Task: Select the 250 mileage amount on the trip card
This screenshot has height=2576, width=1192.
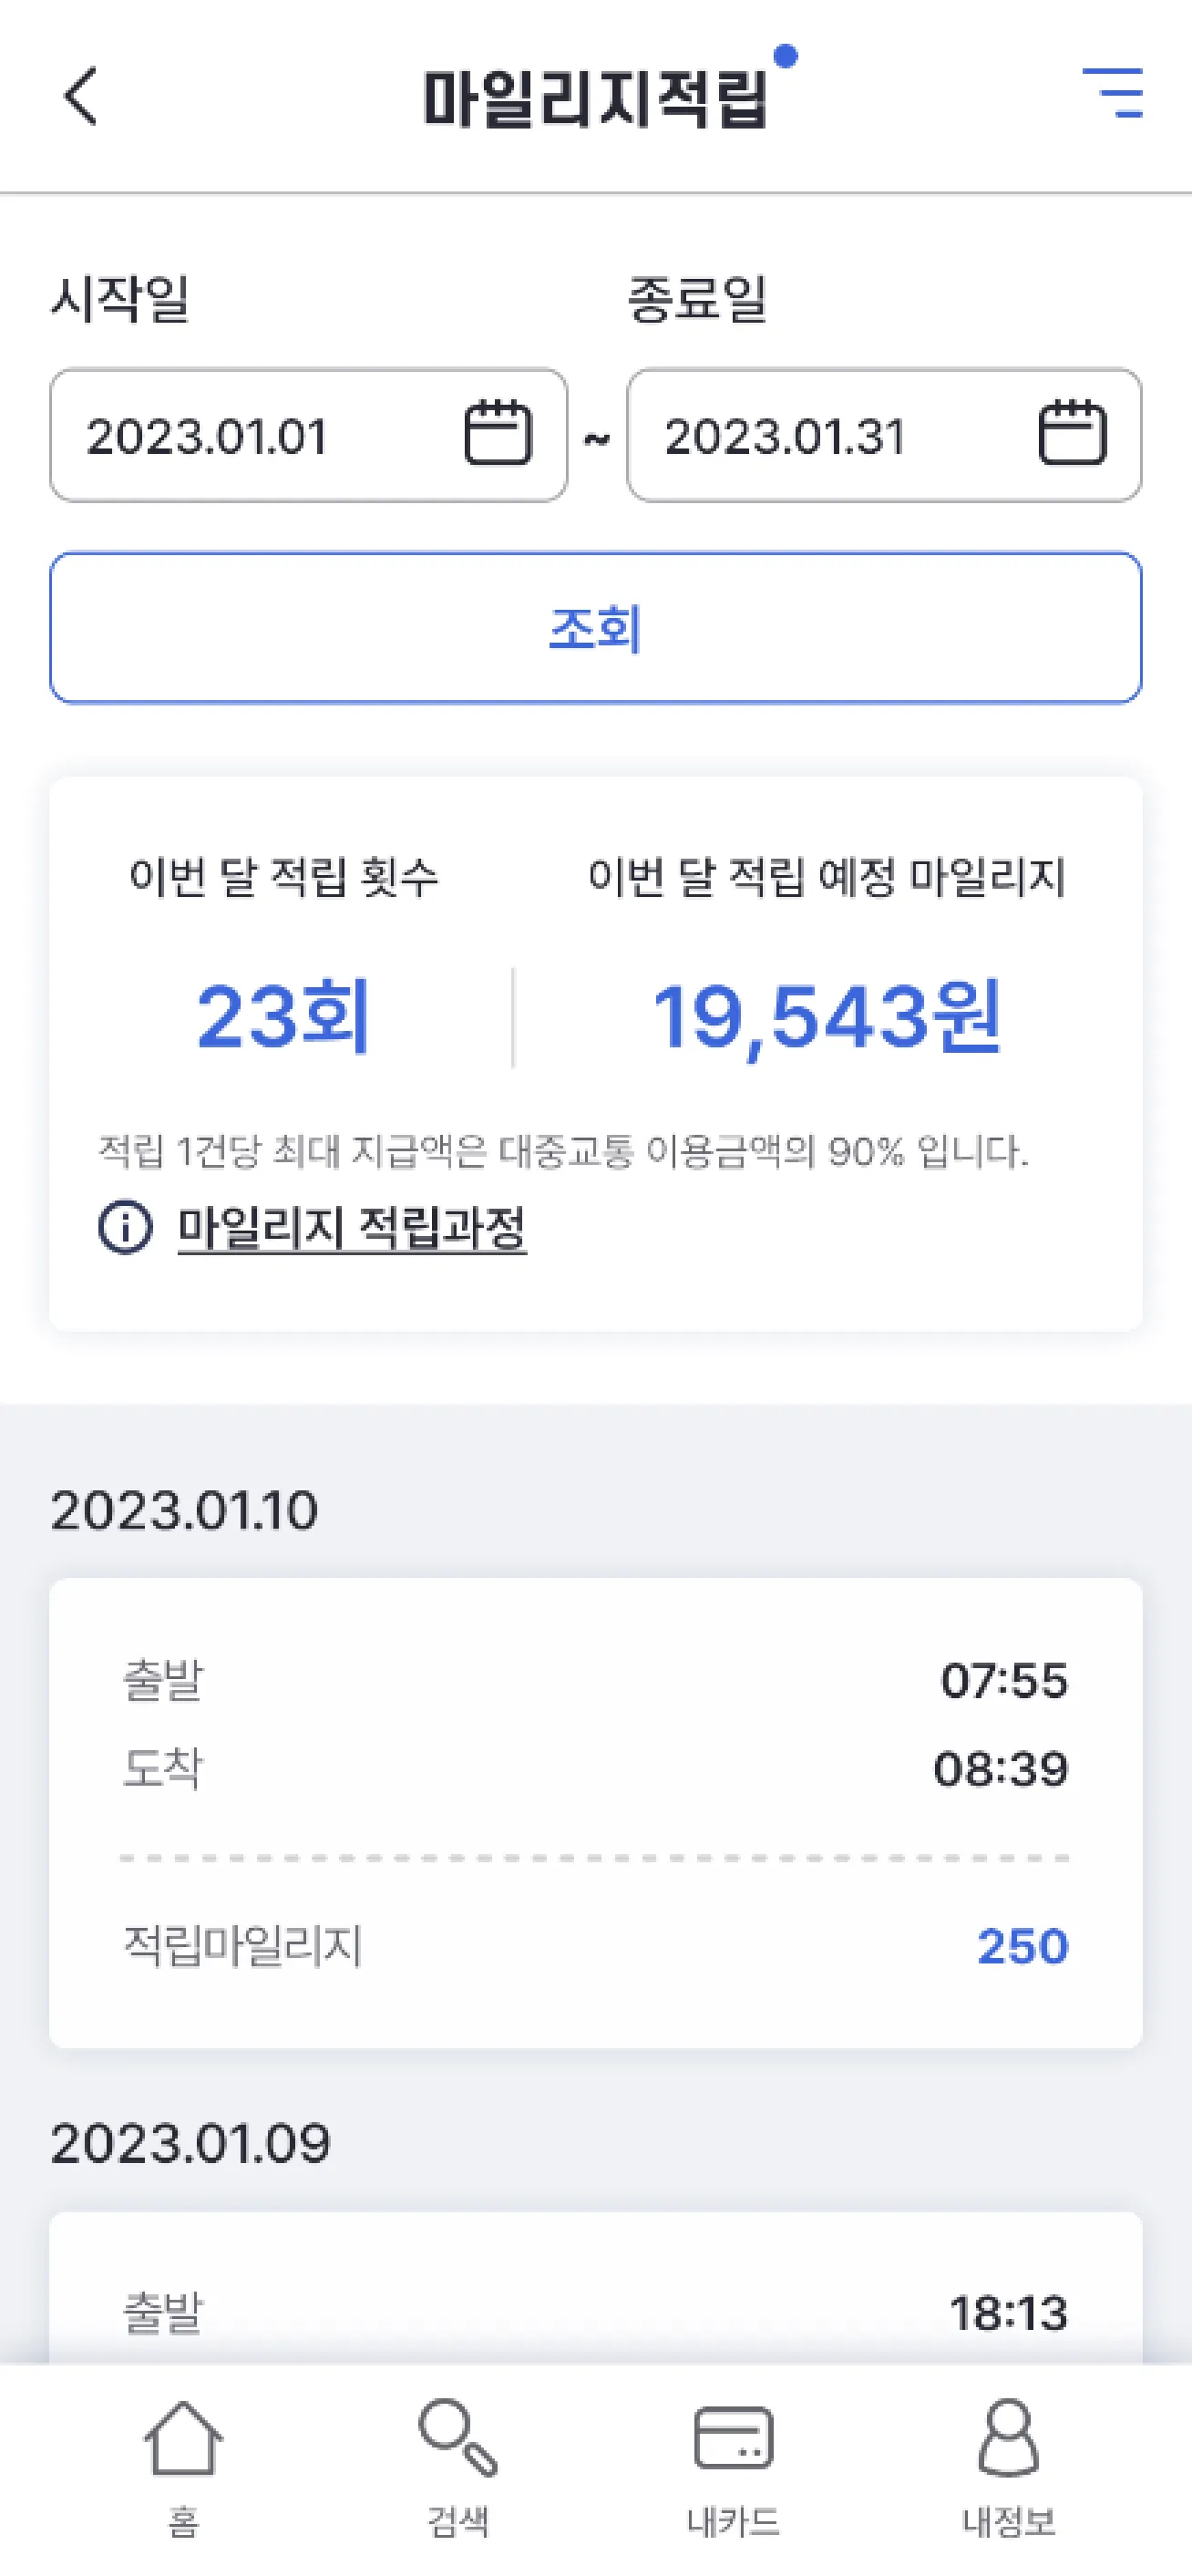Action: (1022, 1943)
